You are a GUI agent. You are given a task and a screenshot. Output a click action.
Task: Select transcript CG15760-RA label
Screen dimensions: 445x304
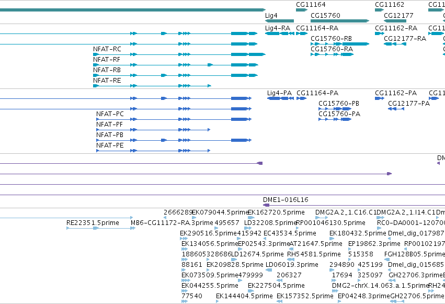click(332, 49)
